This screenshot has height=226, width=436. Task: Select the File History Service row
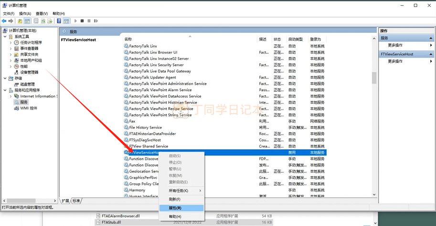tap(225, 128)
